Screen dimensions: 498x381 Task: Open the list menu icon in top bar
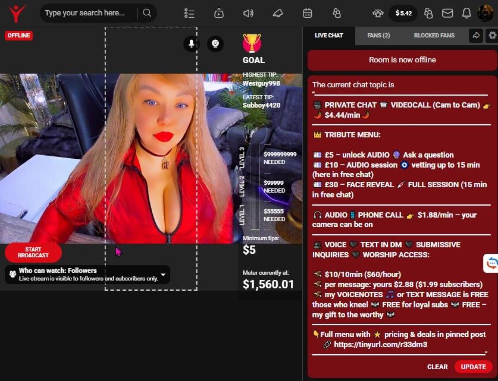click(x=189, y=14)
